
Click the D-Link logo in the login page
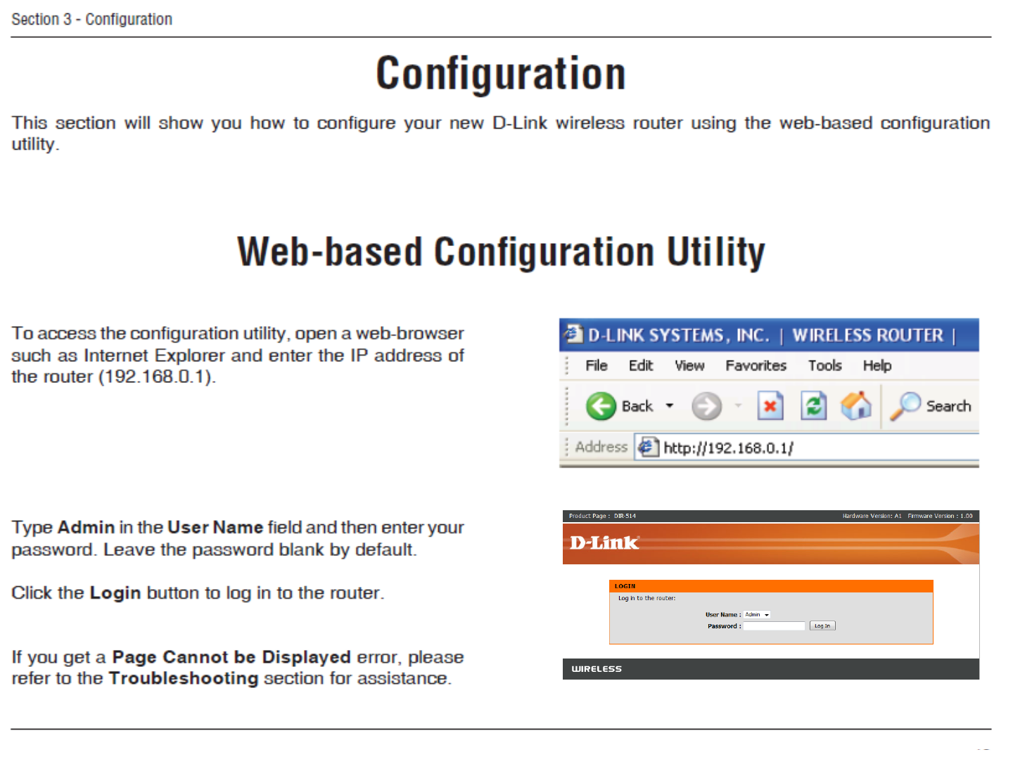(x=604, y=543)
